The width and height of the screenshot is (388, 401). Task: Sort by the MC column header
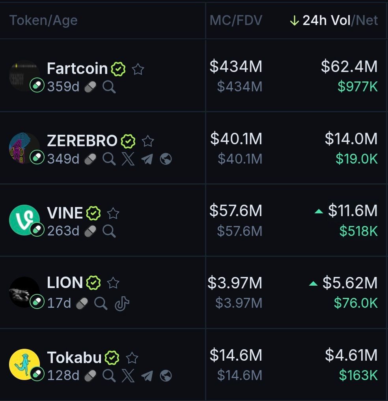pyautogui.click(x=220, y=21)
